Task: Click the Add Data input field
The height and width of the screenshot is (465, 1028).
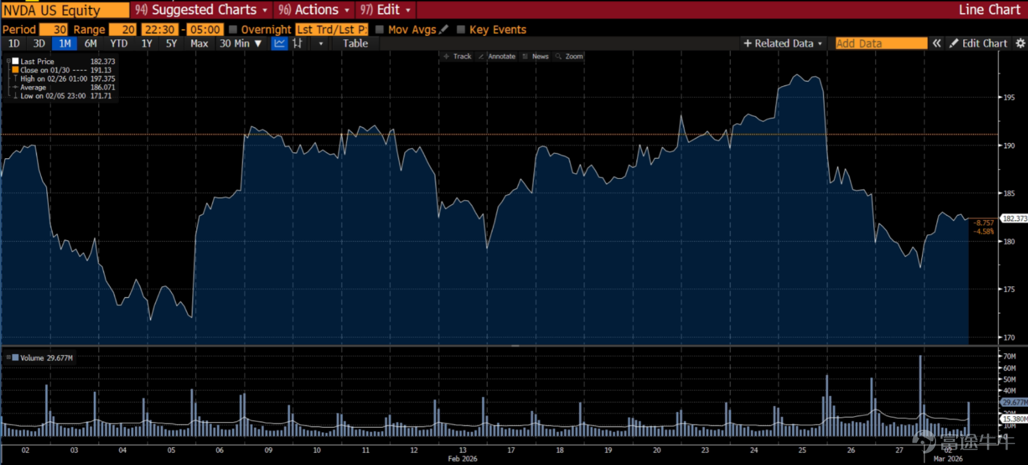Action: (881, 44)
